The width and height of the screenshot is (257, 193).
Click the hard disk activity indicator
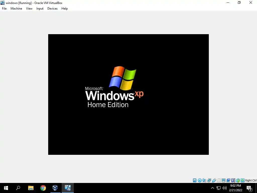[x=195, y=180]
